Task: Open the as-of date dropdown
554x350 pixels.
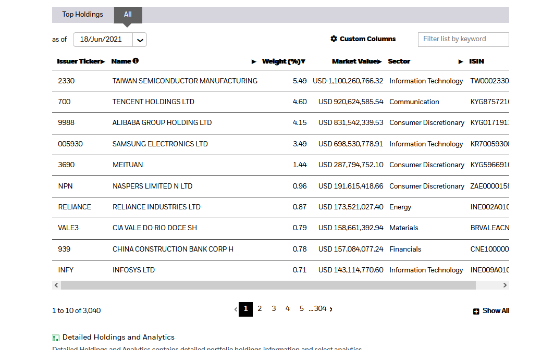Action: point(140,40)
